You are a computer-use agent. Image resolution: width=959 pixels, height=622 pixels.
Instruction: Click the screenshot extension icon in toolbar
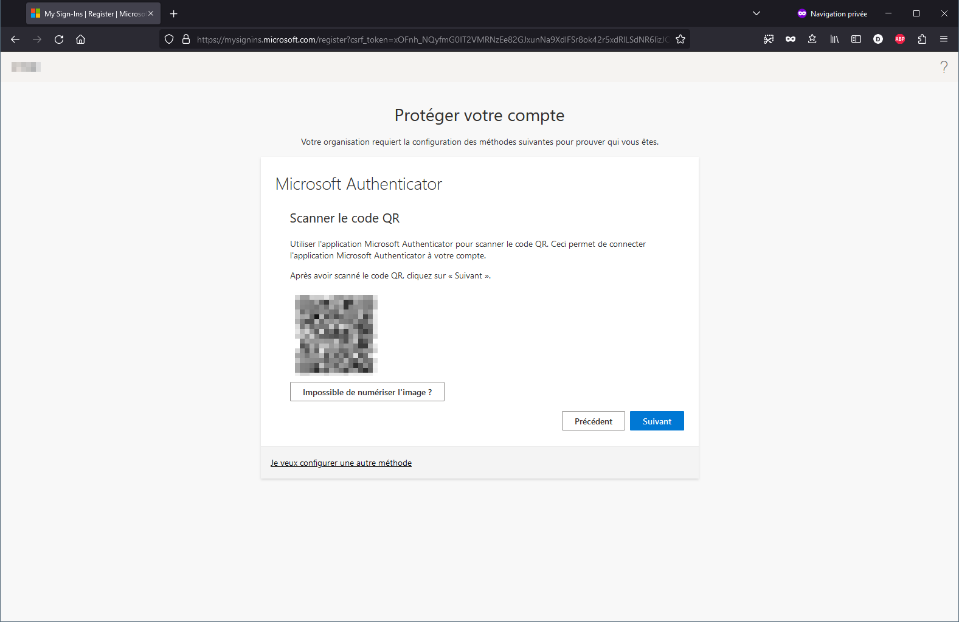coord(769,40)
